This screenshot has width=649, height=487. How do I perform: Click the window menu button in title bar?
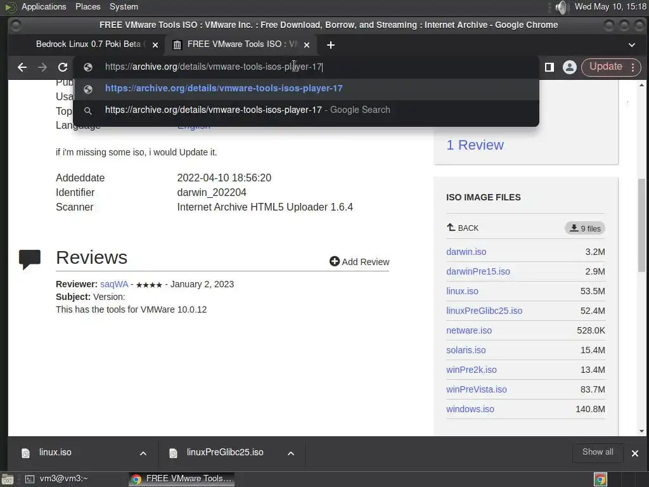click(15, 25)
